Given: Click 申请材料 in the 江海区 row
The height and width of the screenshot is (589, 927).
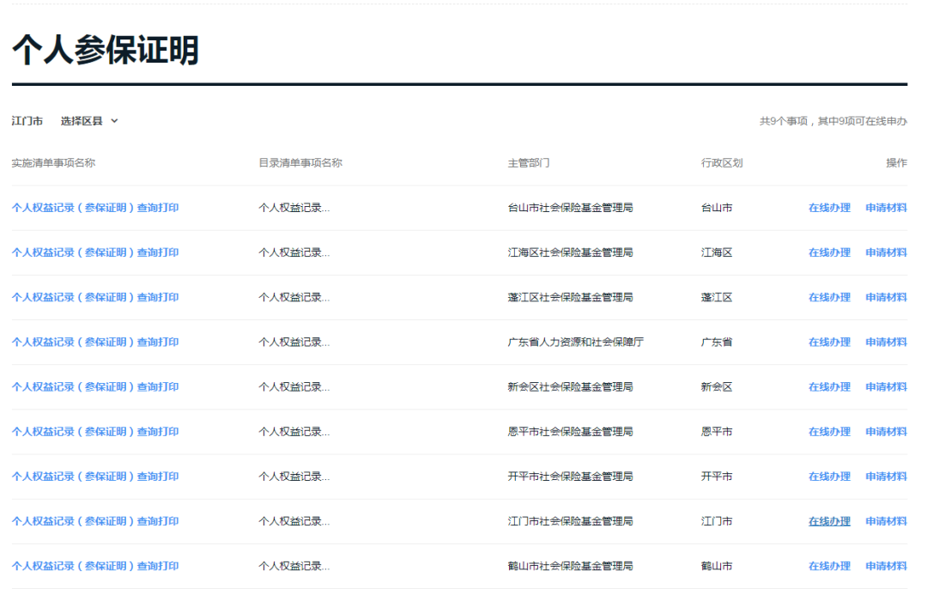Looking at the screenshot, I should (885, 252).
